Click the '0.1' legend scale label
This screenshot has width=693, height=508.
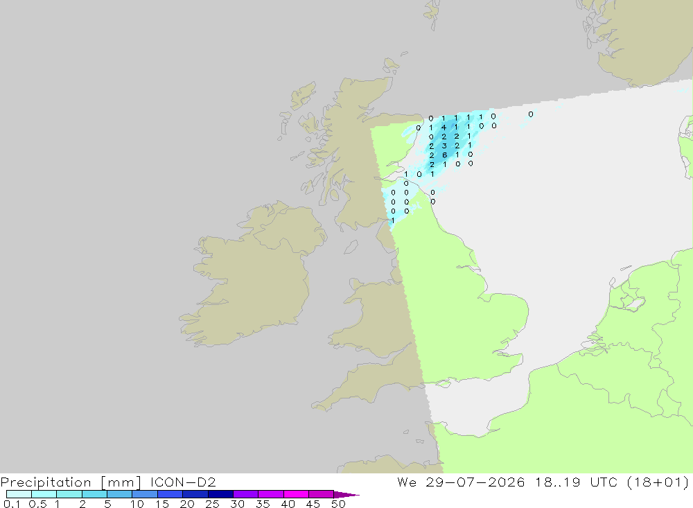(12, 504)
